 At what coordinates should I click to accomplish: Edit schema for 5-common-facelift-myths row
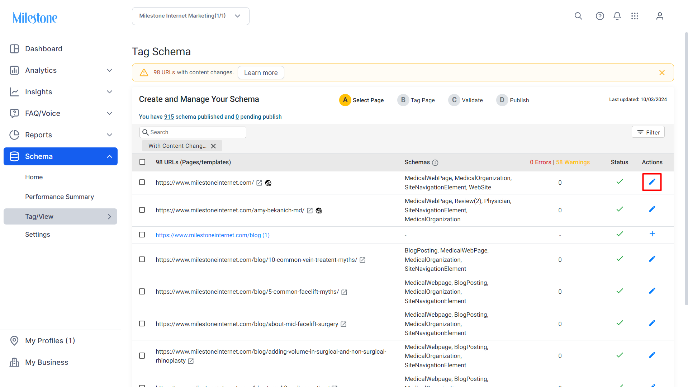coord(652,291)
